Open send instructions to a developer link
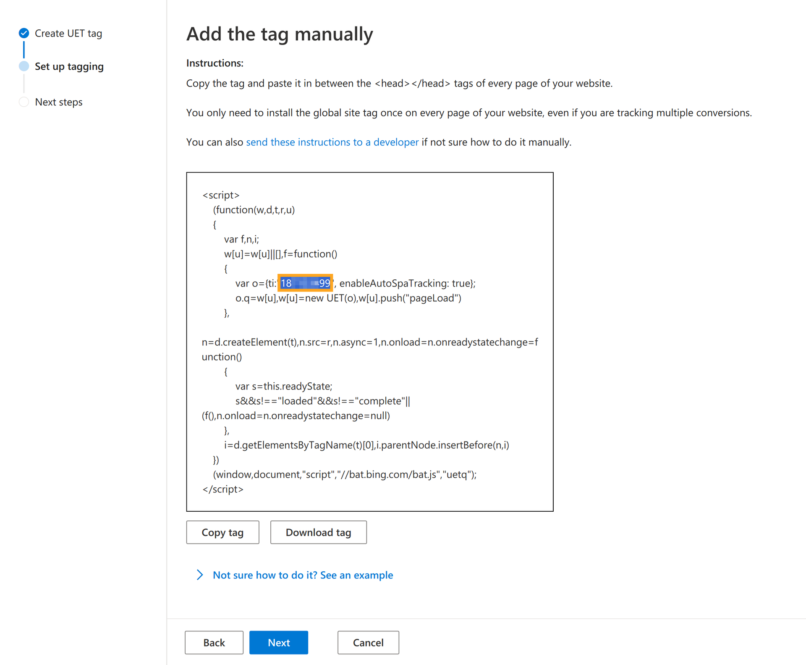 point(332,142)
